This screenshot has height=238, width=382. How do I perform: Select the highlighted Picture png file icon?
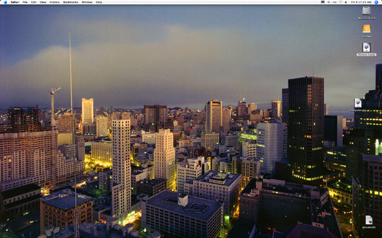[367, 47]
